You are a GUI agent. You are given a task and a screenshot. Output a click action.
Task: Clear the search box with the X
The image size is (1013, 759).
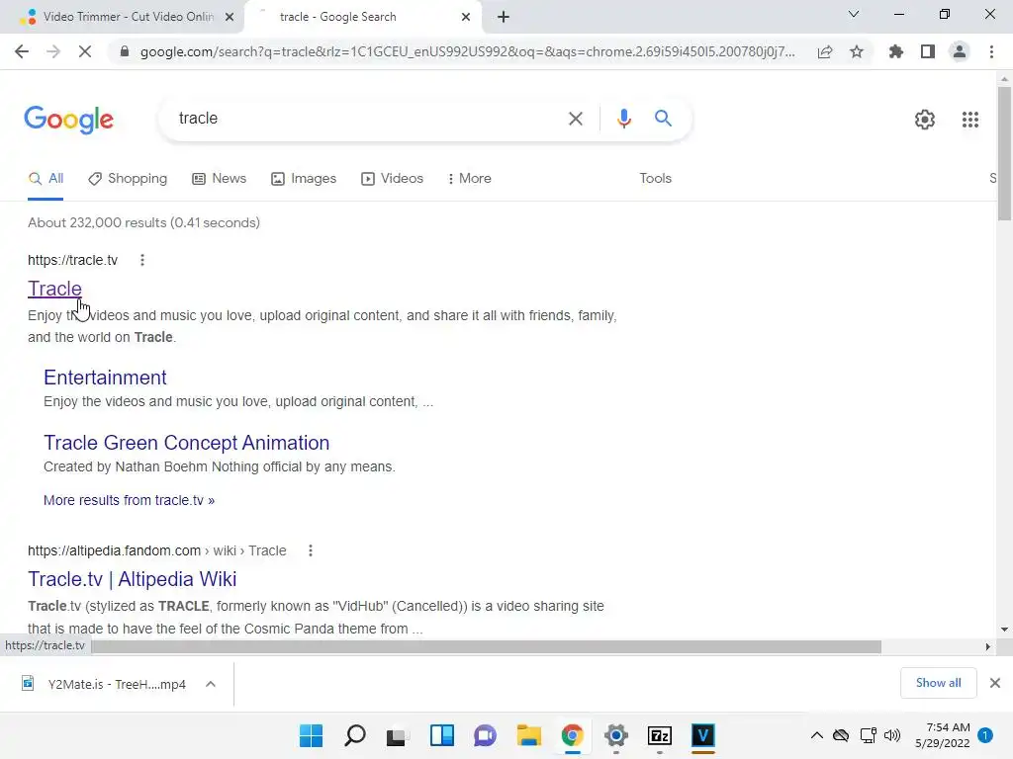[x=576, y=119]
